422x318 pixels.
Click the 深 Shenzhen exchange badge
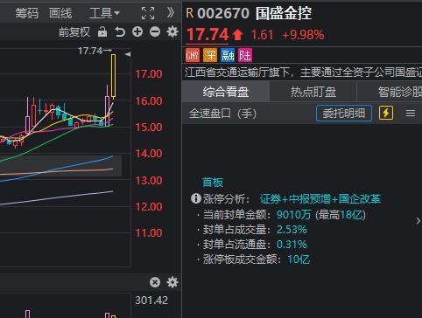tap(210, 55)
